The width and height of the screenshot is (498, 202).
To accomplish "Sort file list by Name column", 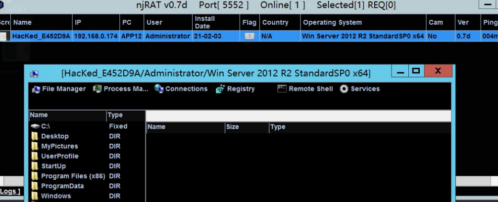I will click(186, 127).
